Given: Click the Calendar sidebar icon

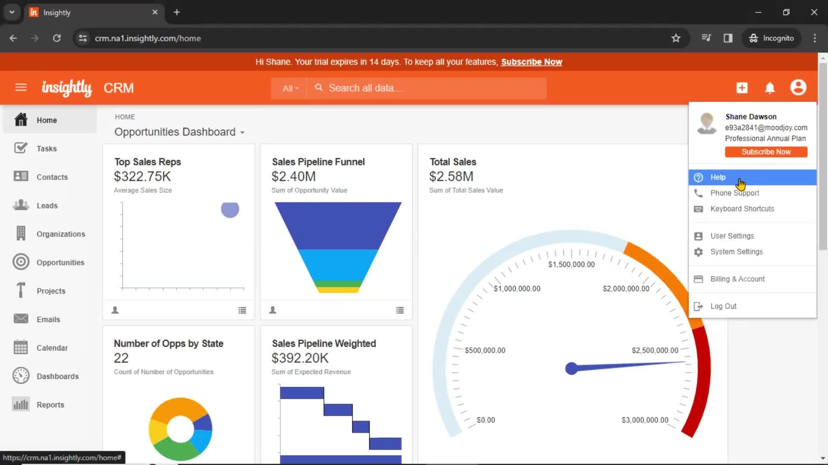Looking at the screenshot, I should coord(21,347).
